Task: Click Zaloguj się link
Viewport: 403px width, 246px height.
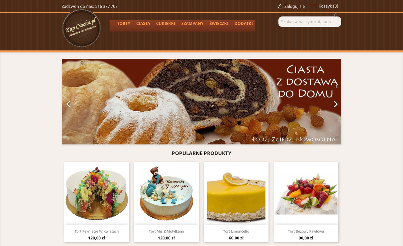Action: pos(294,6)
